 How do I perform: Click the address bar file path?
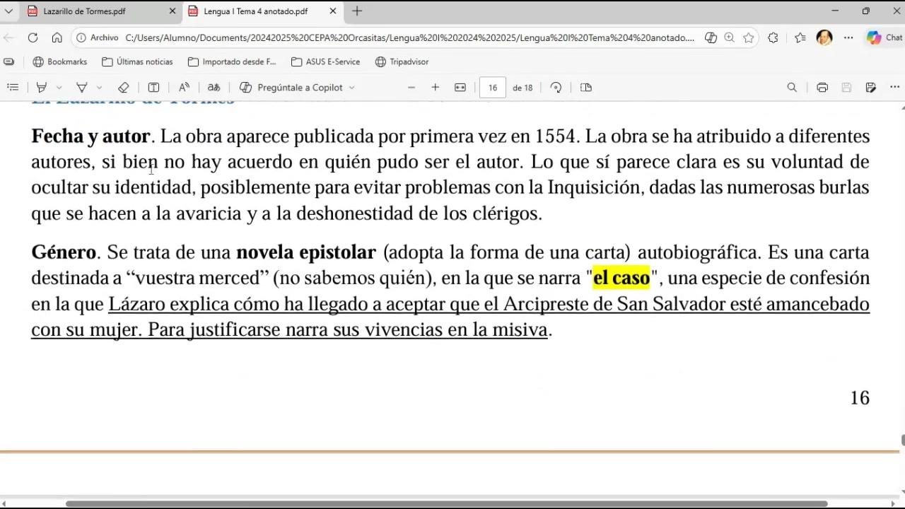pyautogui.click(x=410, y=38)
